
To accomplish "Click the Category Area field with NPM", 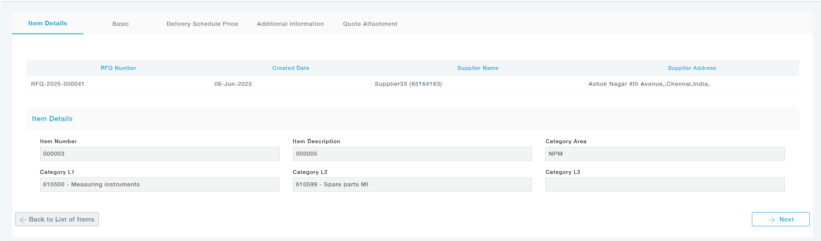I will 664,154.
